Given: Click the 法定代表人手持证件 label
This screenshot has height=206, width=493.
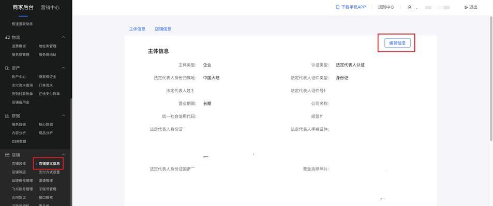Looking at the screenshot, I should coord(310,129).
